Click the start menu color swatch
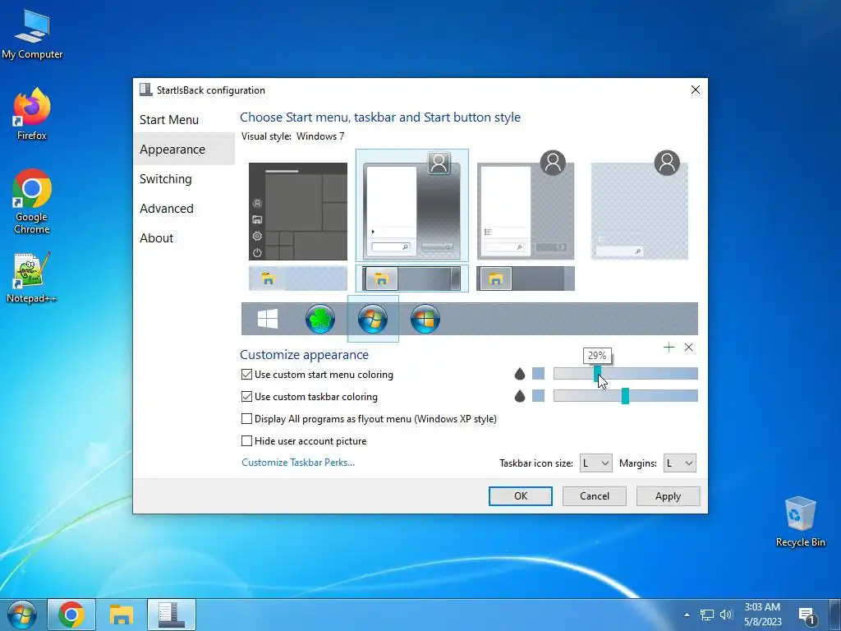This screenshot has width=841, height=631. coord(539,374)
